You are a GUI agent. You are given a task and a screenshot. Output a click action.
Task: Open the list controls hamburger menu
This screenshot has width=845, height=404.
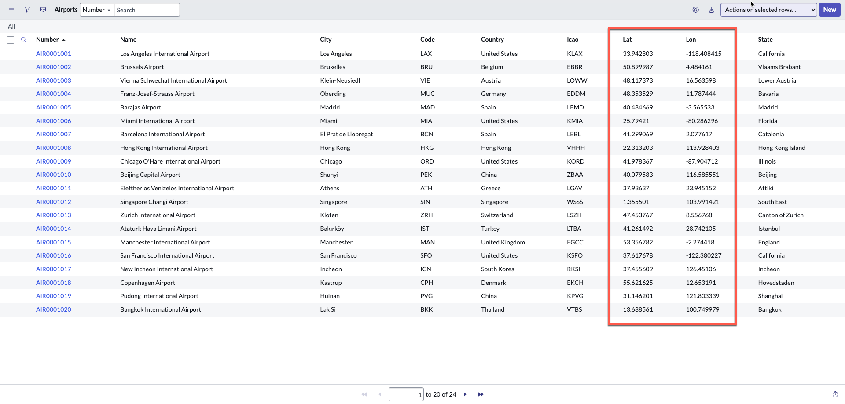(11, 10)
